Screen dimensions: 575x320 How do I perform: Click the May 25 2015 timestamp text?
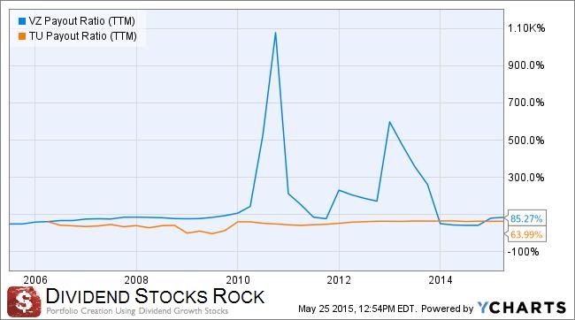pyautogui.click(x=356, y=309)
